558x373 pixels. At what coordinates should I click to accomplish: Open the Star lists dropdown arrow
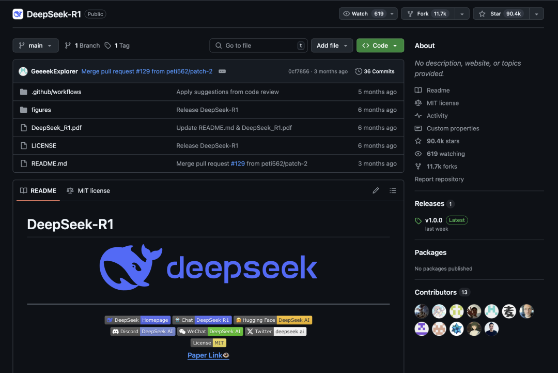point(537,13)
